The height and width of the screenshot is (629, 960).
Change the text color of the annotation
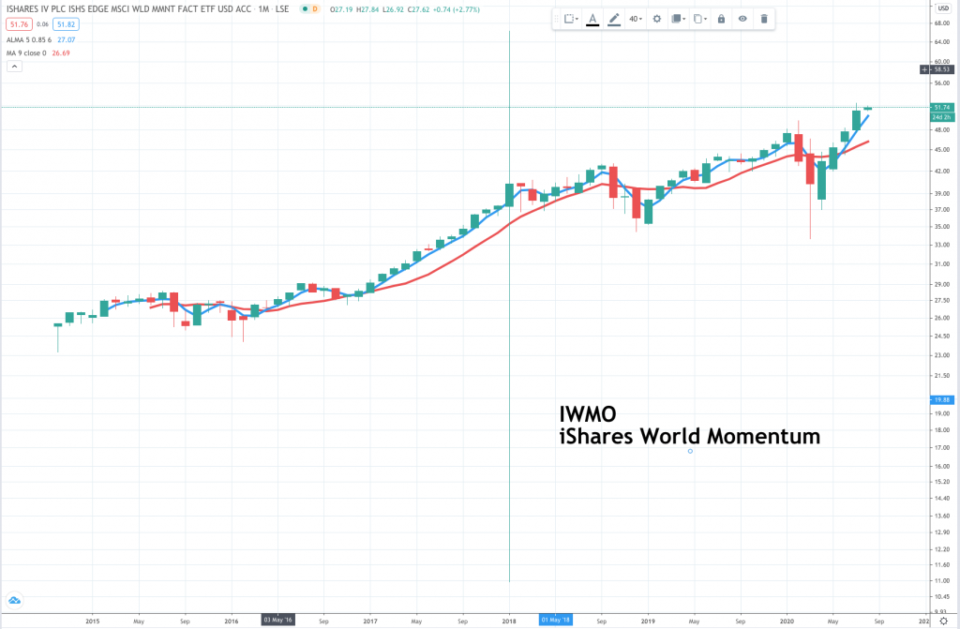click(592, 19)
